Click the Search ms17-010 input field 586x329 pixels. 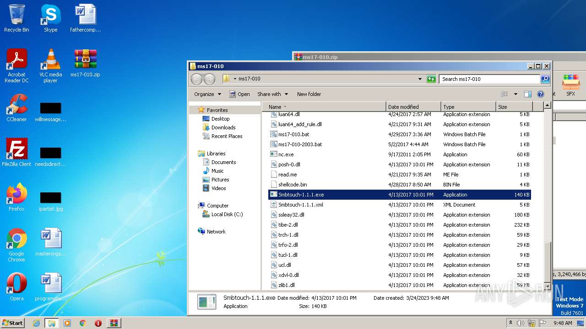(x=489, y=79)
